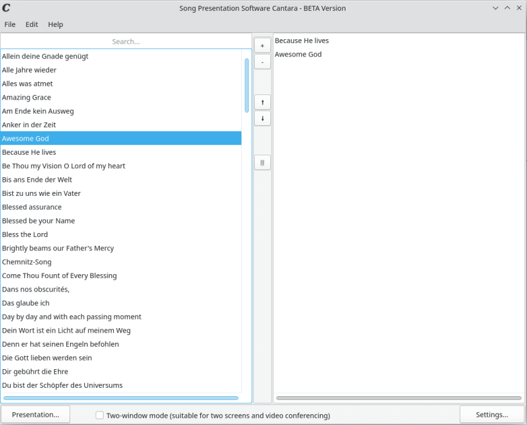Screen dimensions: 527x425
Task: Select 'Dans nos obscurités,' song
Action: pos(121,290)
